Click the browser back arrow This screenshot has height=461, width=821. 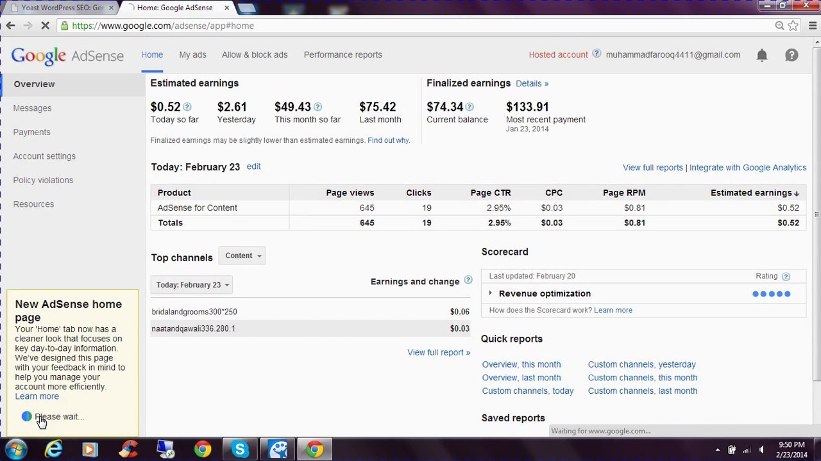10,26
